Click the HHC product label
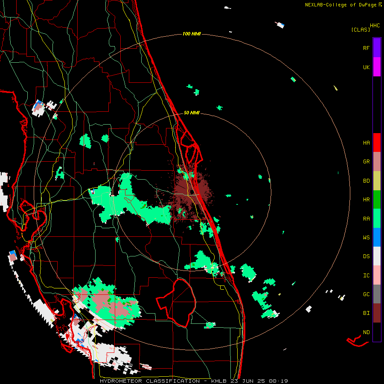Image resolution: width=384 pixels, height=384 pixels. tap(375, 26)
